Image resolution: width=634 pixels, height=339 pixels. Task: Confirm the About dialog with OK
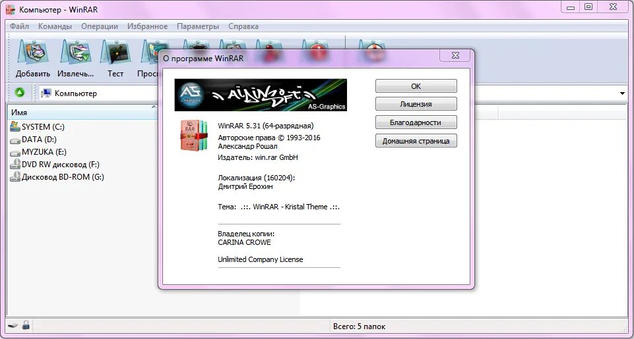(x=416, y=86)
